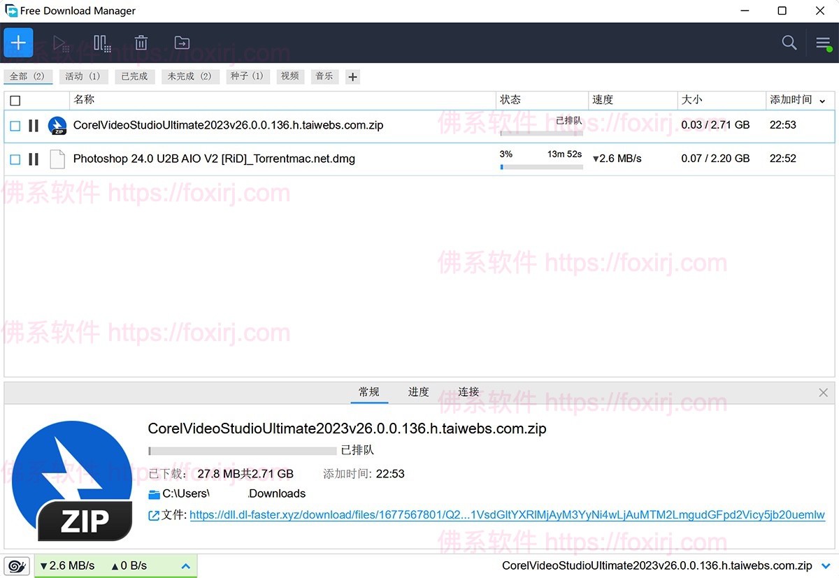Viewport: 839px width, 578px height.
Task: Open the 进度 tab in details panel
Action: (x=418, y=392)
